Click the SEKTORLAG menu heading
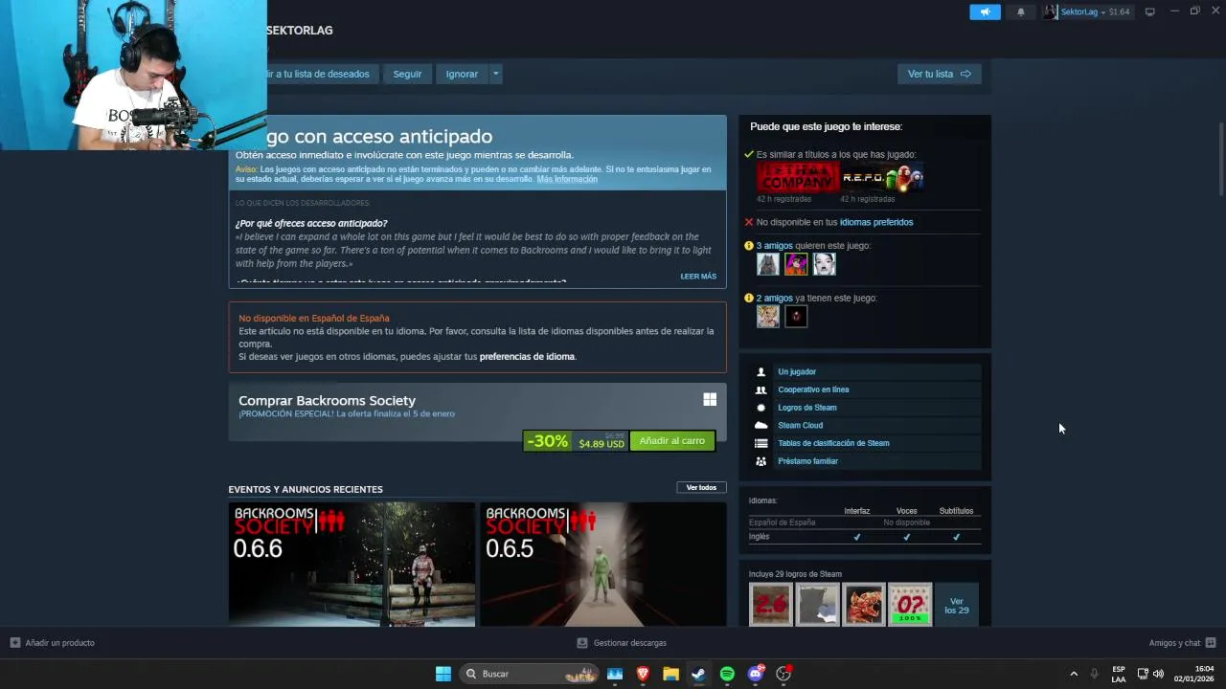The height and width of the screenshot is (689, 1226). pyautogui.click(x=300, y=31)
